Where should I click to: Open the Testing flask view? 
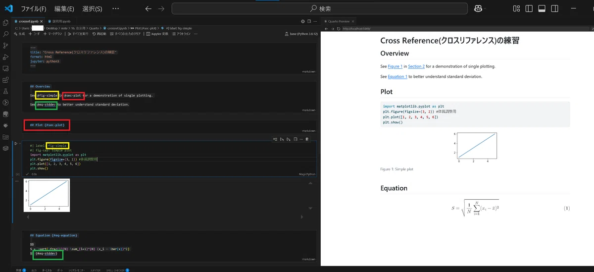click(x=6, y=91)
